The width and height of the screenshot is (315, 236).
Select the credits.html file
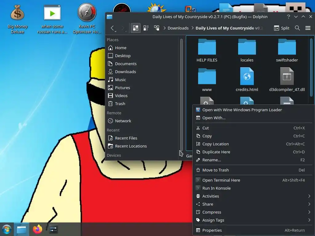[x=247, y=80]
